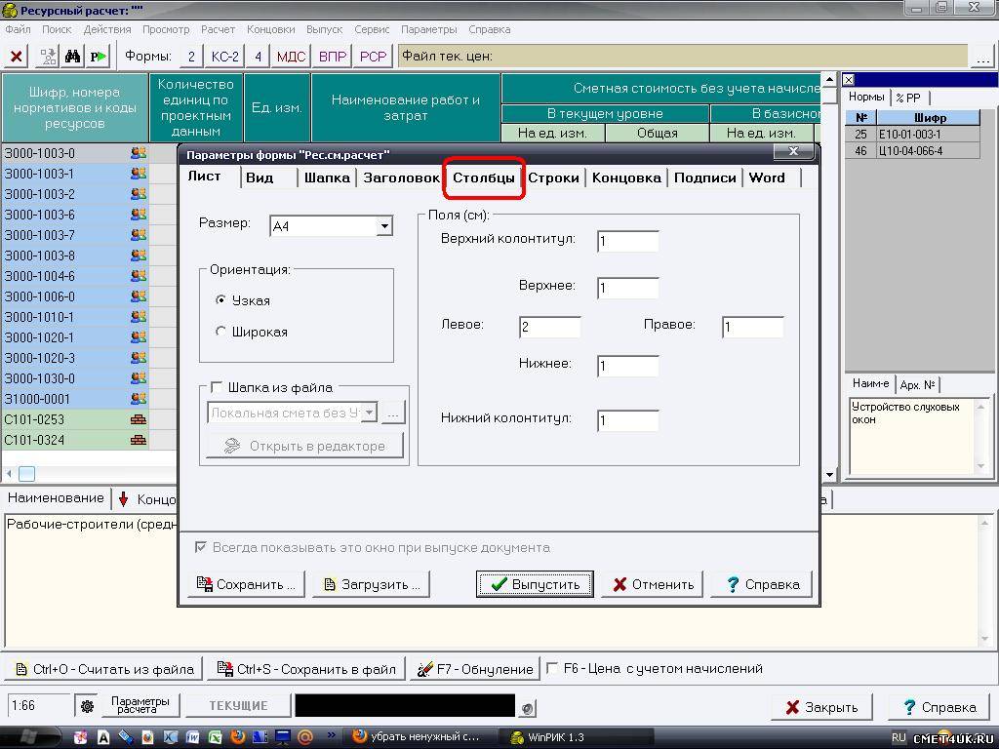The height and width of the screenshot is (749, 999).
Task: Select the МДС form button
Action: pyautogui.click(x=291, y=57)
